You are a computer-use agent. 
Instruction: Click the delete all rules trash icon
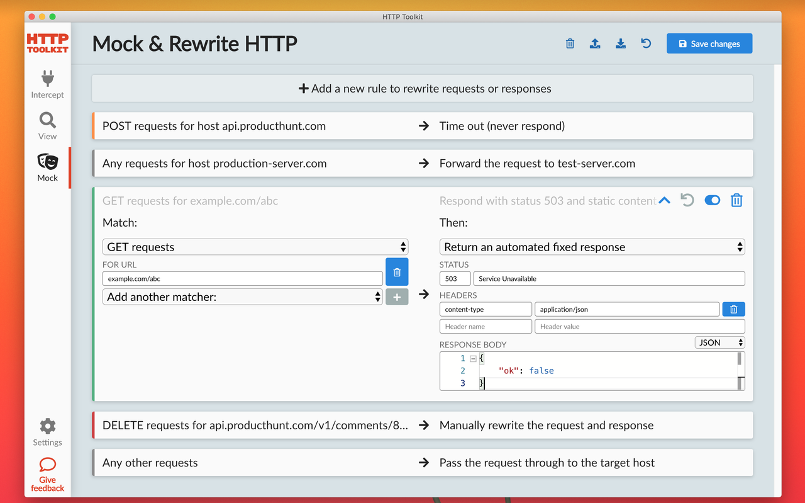click(x=570, y=43)
